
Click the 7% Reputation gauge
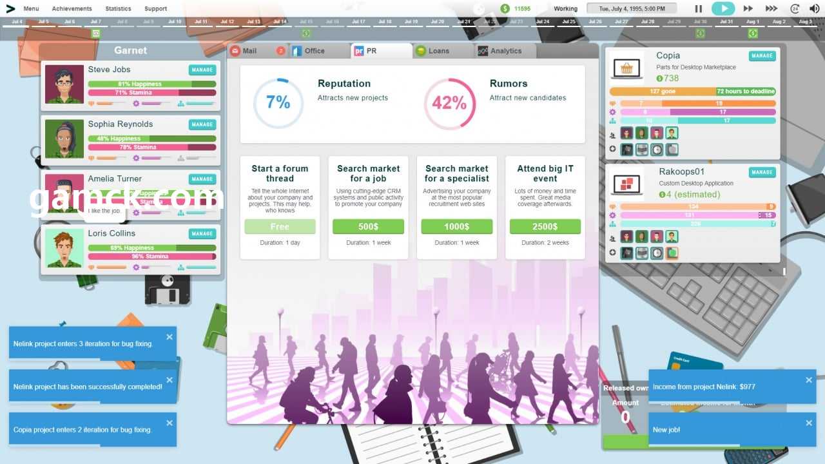[278, 103]
